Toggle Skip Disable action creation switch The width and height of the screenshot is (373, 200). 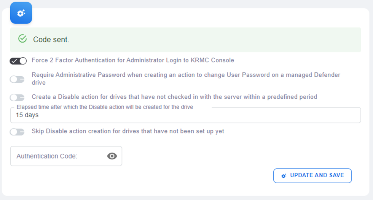17,132
